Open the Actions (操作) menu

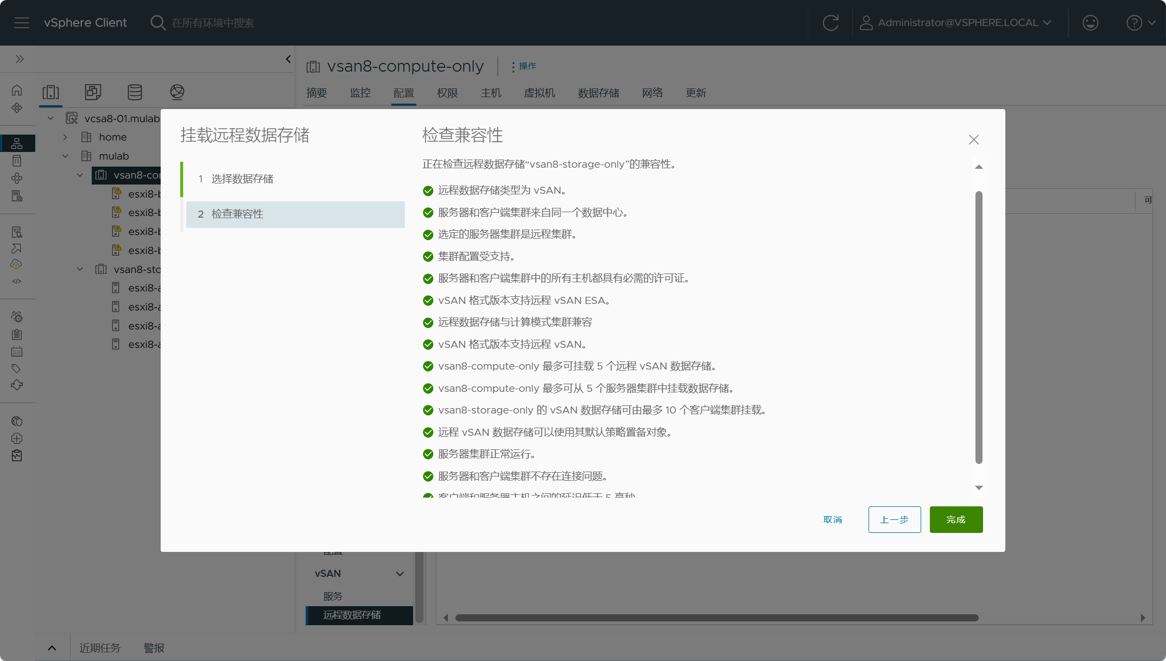point(523,66)
